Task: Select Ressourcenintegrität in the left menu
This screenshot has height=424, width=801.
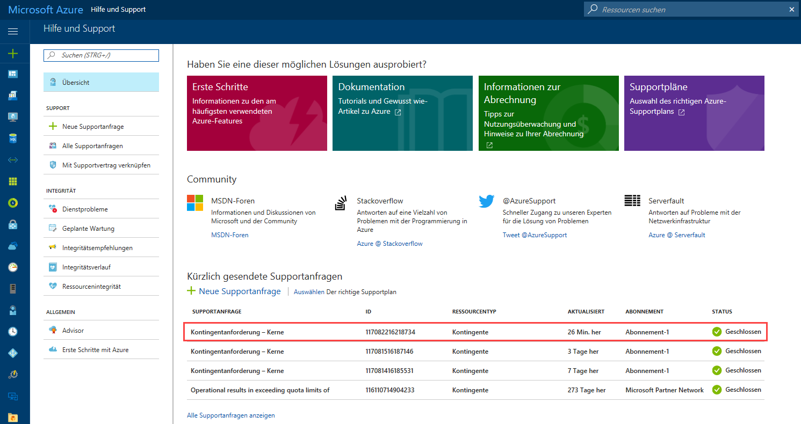Action: point(101,286)
